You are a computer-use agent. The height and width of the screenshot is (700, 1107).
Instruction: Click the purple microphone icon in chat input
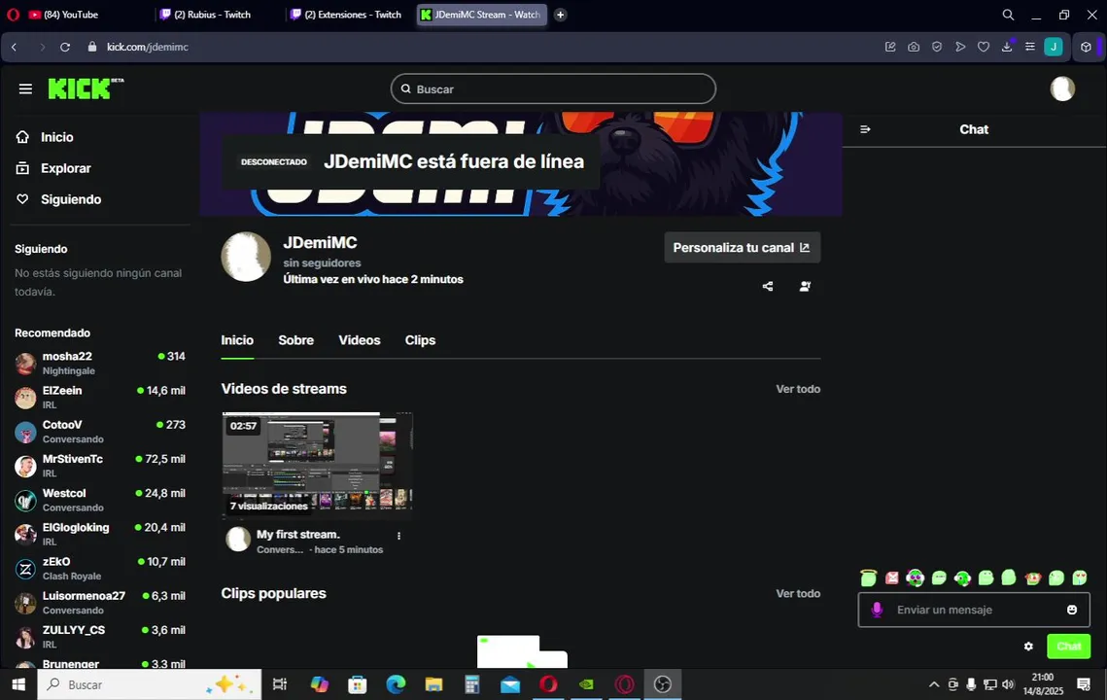click(x=877, y=610)
